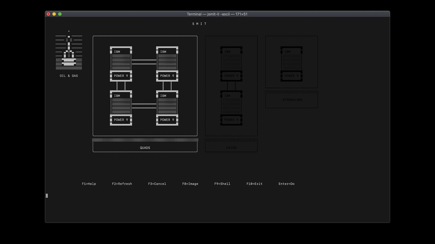Open the standalone server diagram panel
The width and height of the screenshot is (435, 244).
click(x=292, y=62)
